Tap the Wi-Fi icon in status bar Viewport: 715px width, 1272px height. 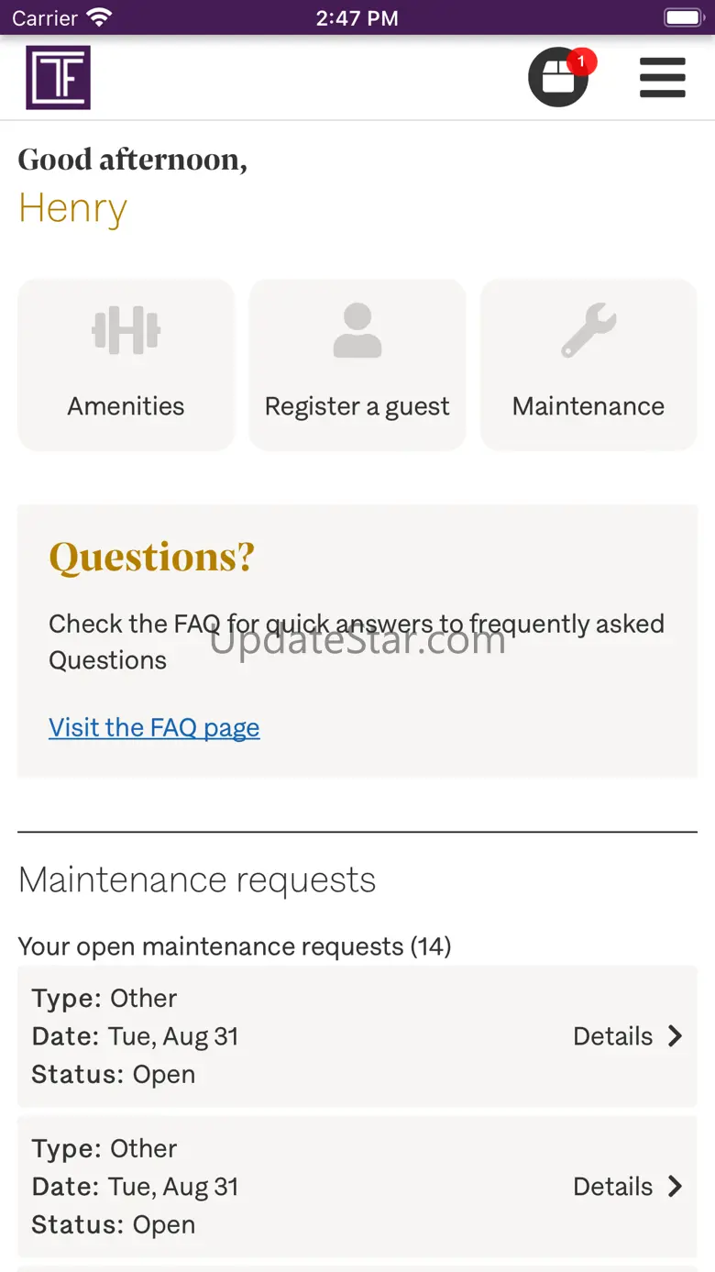coord(99,17)
